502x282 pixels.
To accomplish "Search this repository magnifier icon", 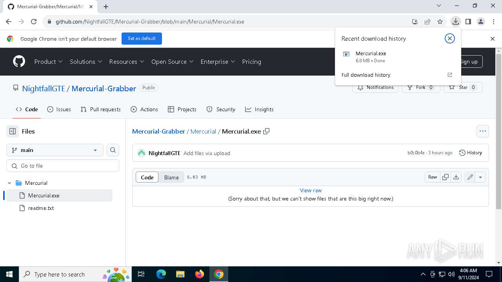I will (113, 150).
